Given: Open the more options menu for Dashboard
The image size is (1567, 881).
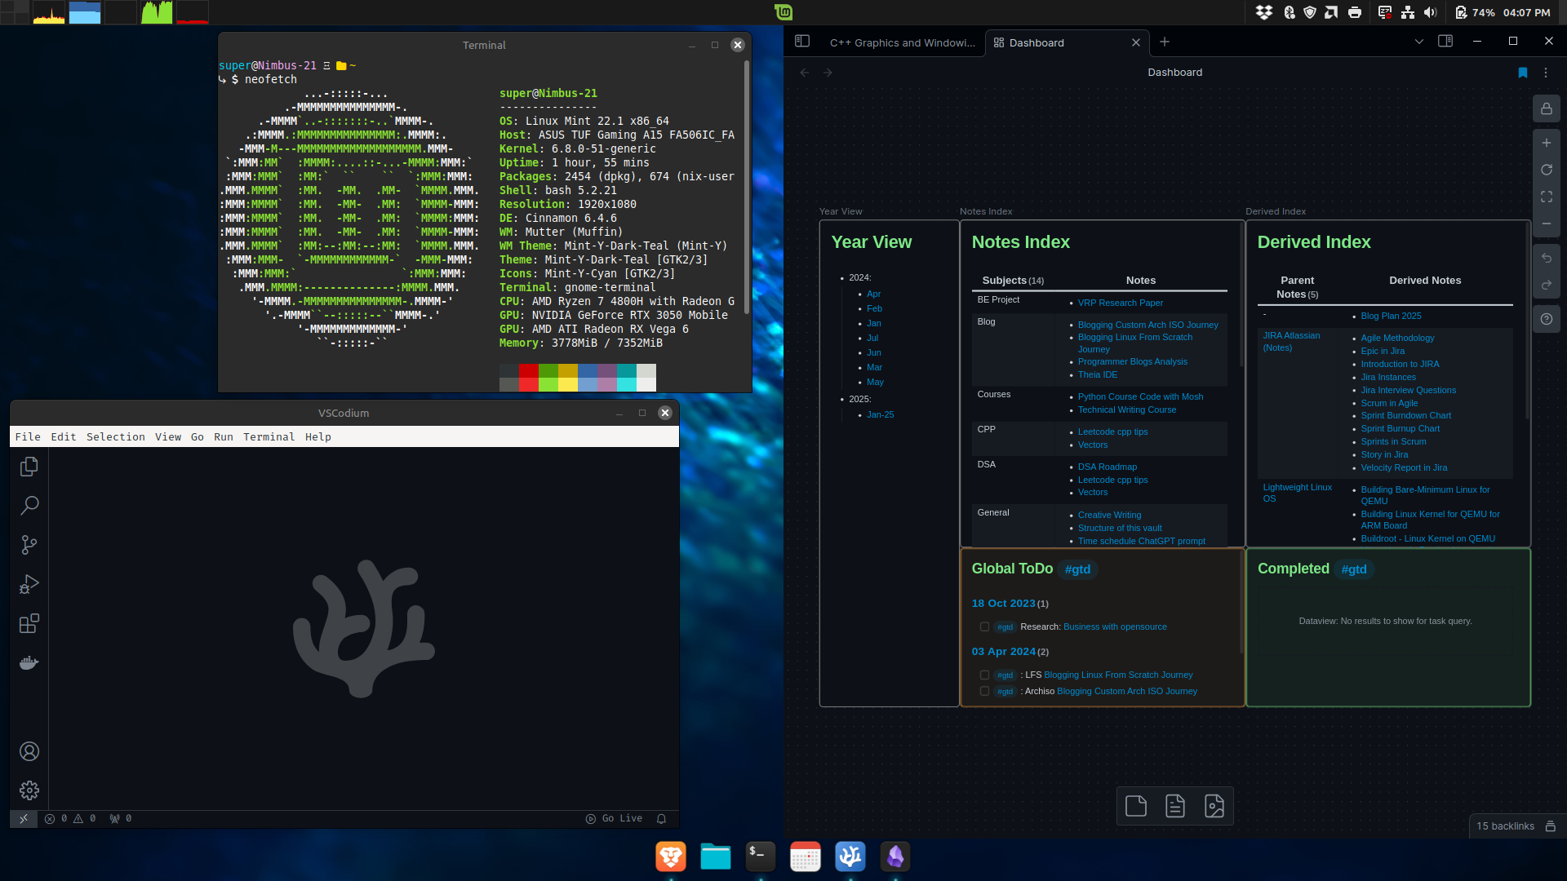Looking at the screenshot, I should click(x=1547, y=72).
